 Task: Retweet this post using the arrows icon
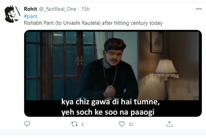[x=74, y=124]
